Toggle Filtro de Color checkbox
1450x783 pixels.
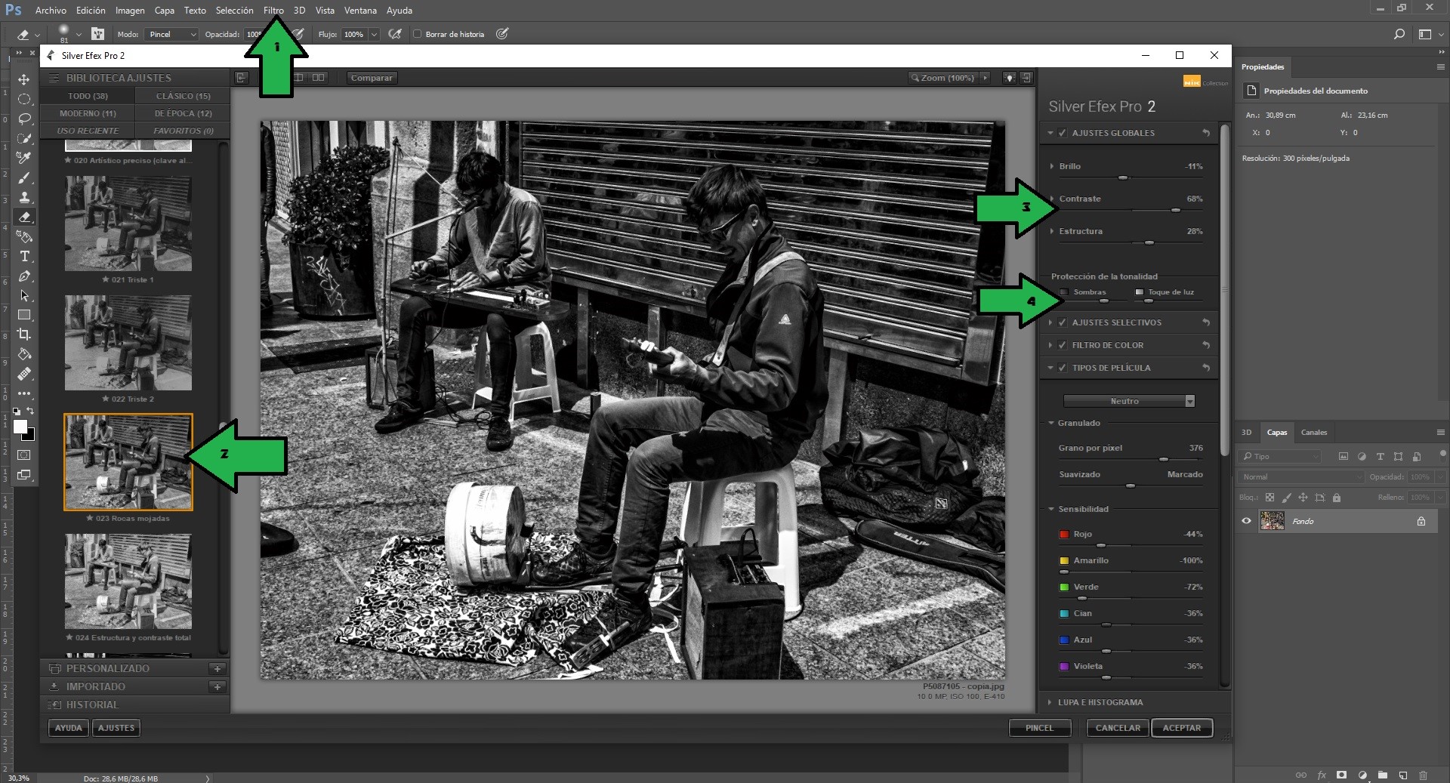1063,345
